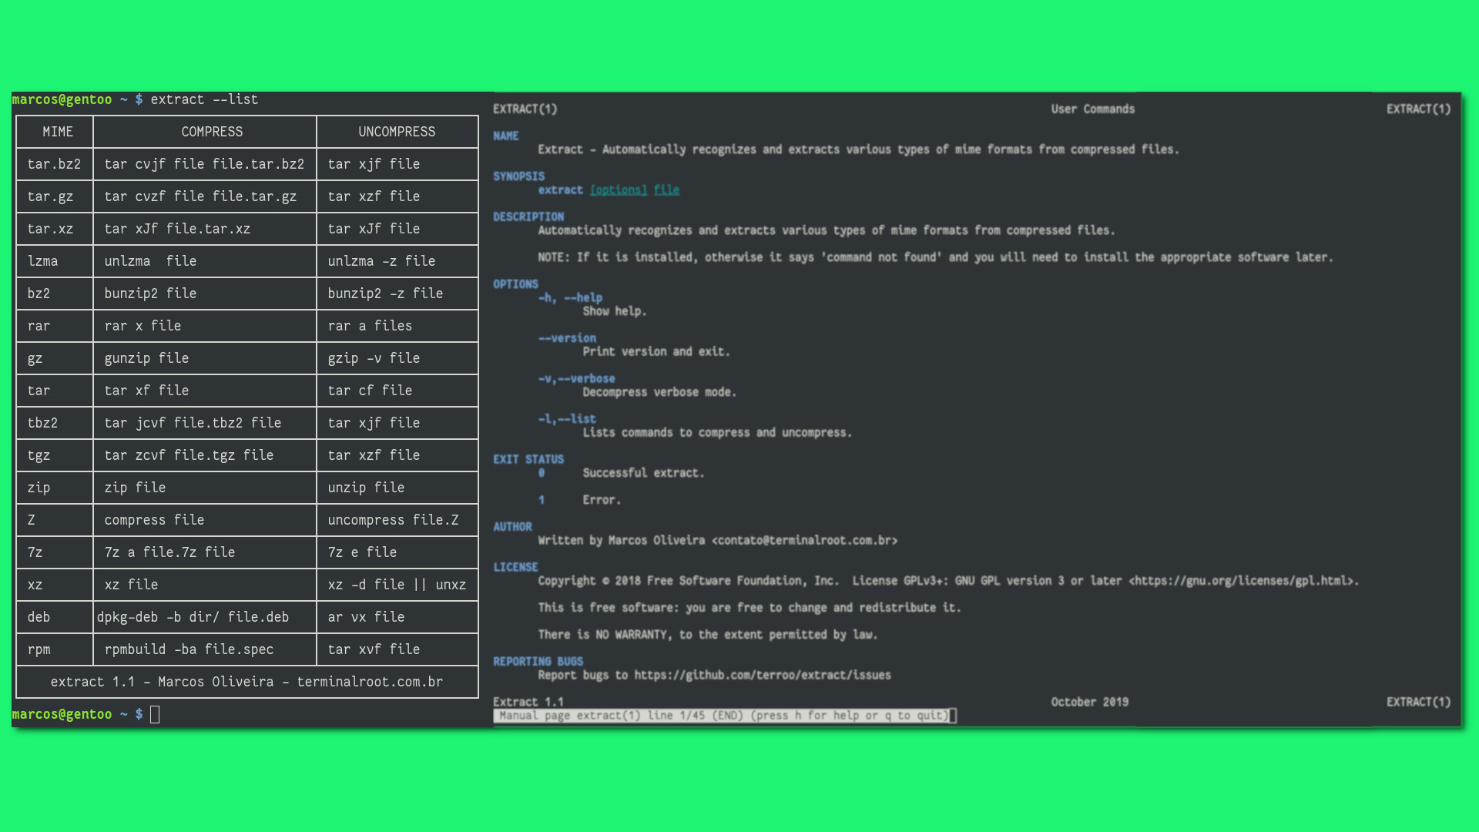Screen dimensions: 1479x832
Task: Select the zip uncompress command entry
Action: 396,488
